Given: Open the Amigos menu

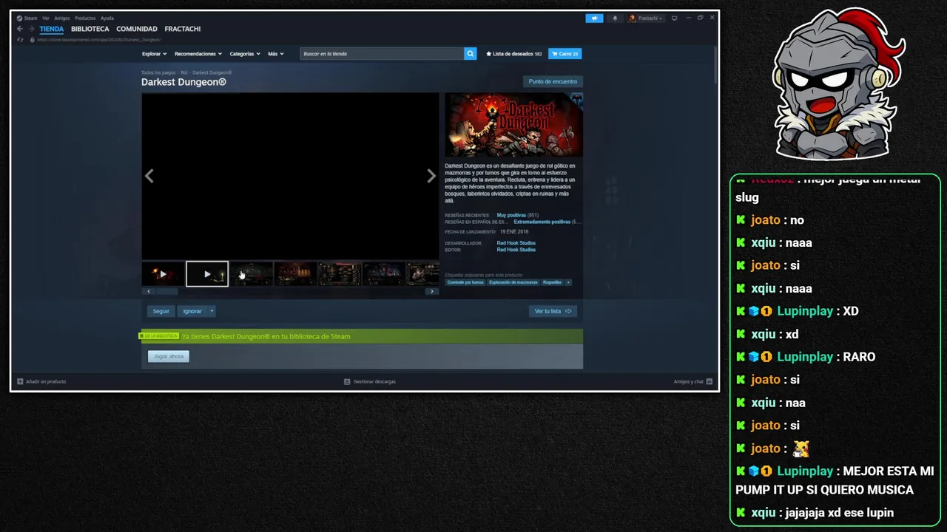Looking at the screenshot, I should click(62, 18).
